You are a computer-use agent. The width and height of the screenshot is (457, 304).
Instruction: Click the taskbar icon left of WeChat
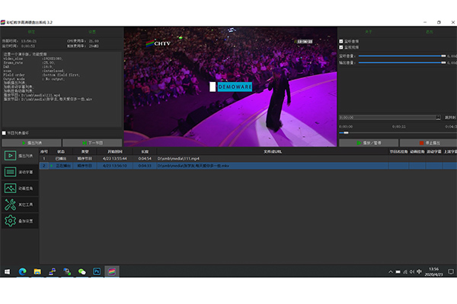point(67,271)
